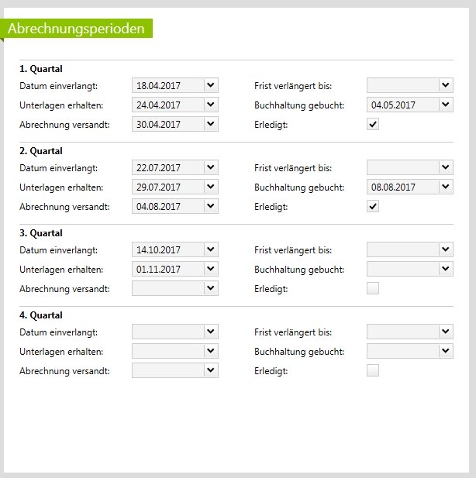Uncheck the 1. Quartal Erledigt checkbox
The width and height of the screenshot is (476, 478).
(373, 124)
